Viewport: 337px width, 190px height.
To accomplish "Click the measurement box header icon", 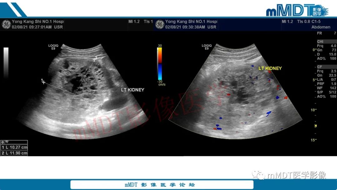I will (2, 142).
